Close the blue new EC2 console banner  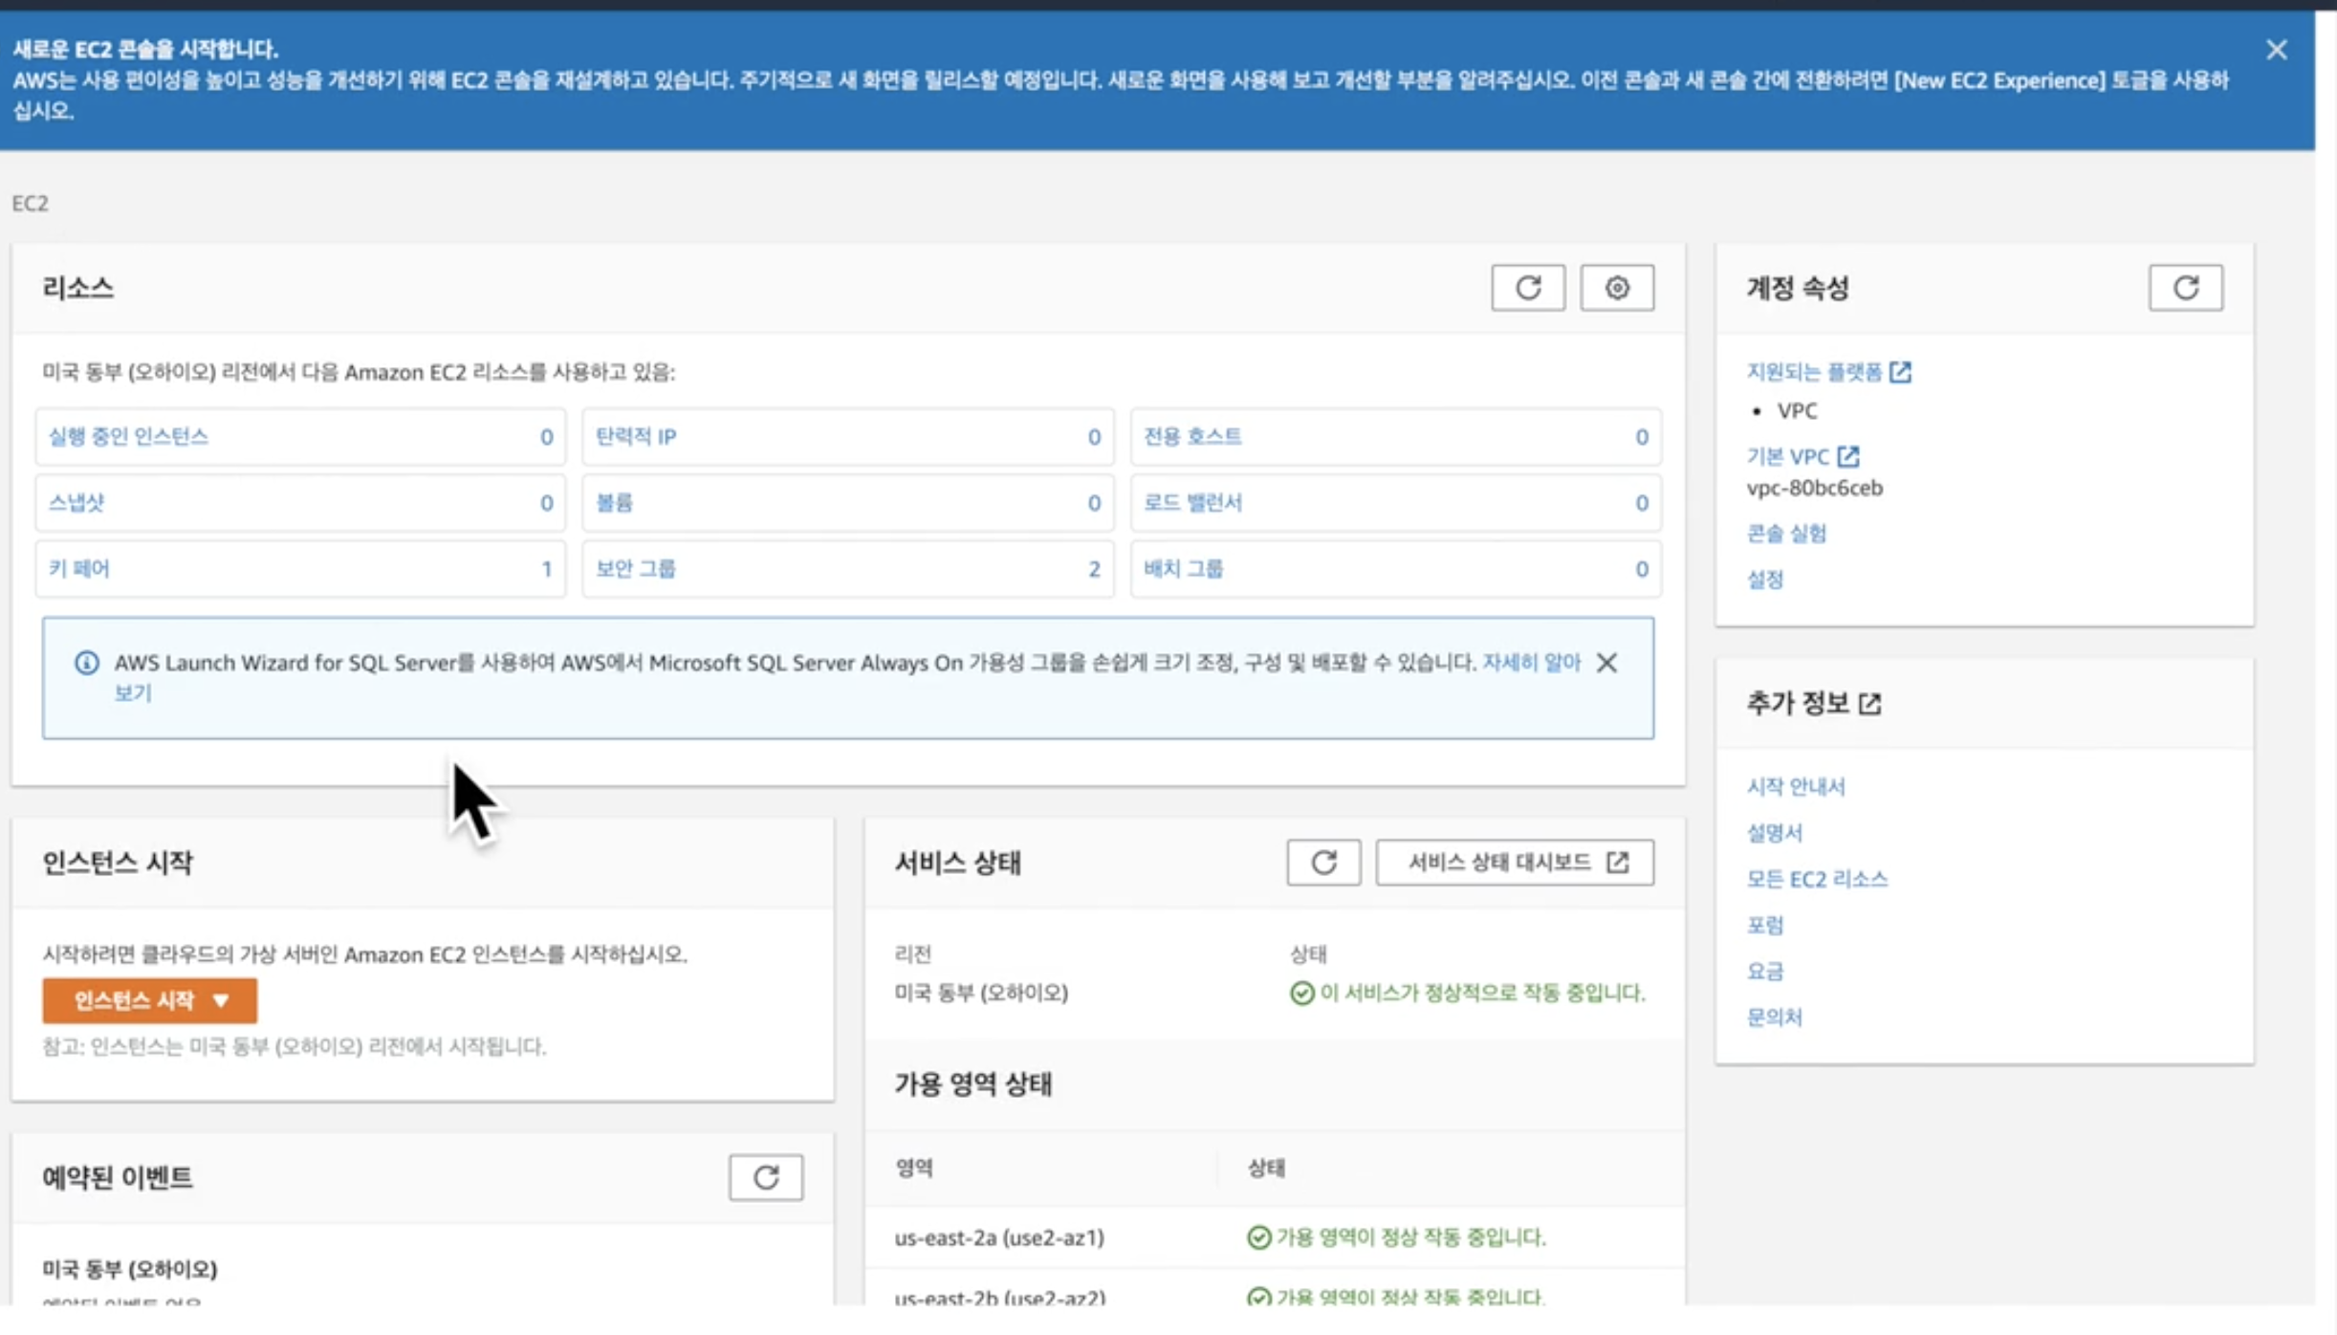tap(2276, 50)
